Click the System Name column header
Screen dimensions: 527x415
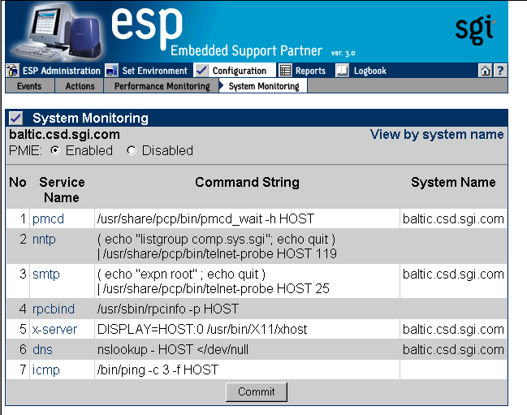pos(453,182)
